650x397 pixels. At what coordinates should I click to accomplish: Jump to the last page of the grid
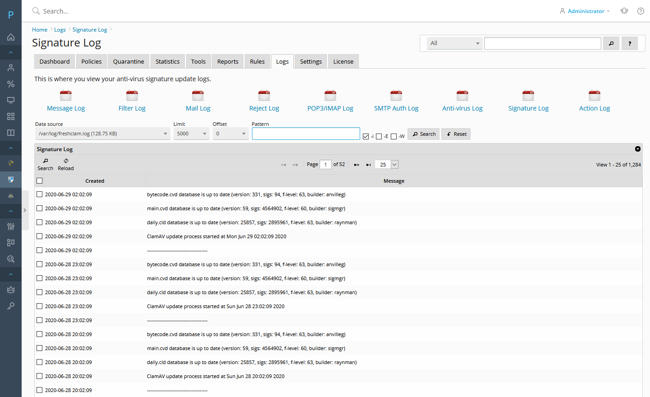pyautogui.click(x=368, y=165)
